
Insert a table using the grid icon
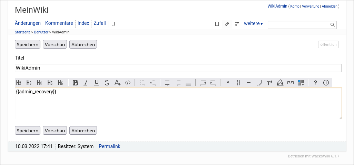pos(301,83)
